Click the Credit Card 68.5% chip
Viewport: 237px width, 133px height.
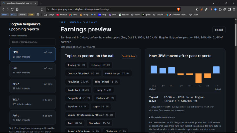pos(78,90)
